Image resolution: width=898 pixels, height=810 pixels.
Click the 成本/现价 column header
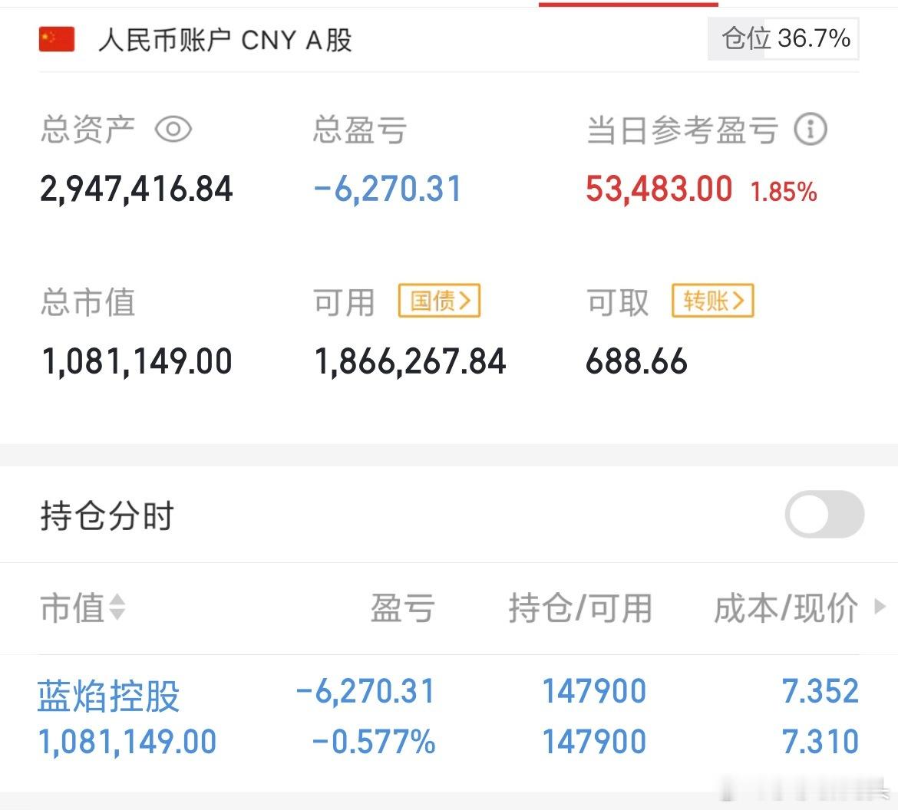[x=786, y=608]
